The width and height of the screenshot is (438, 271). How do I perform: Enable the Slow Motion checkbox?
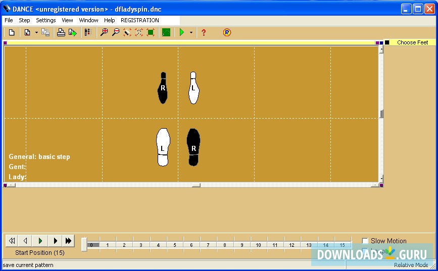point(365,241)
